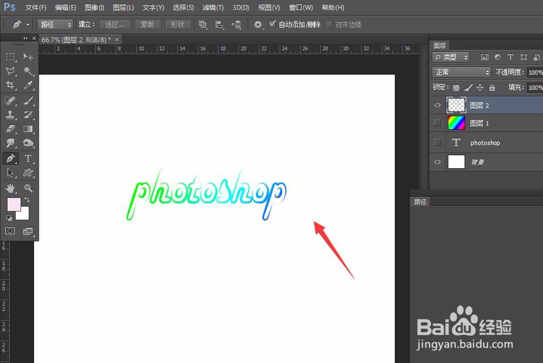
Task: Show 图层 1 visibility
Action: click(438, 123)
